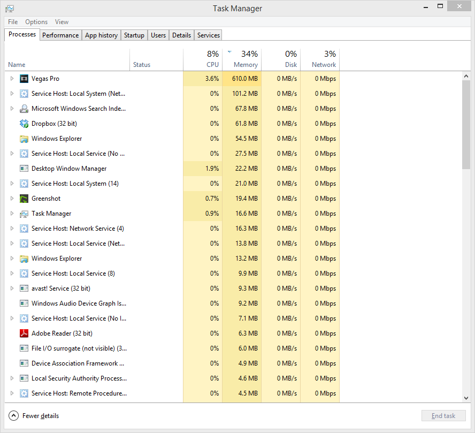Expand the Vegas Pro process group

click(12, 79)
